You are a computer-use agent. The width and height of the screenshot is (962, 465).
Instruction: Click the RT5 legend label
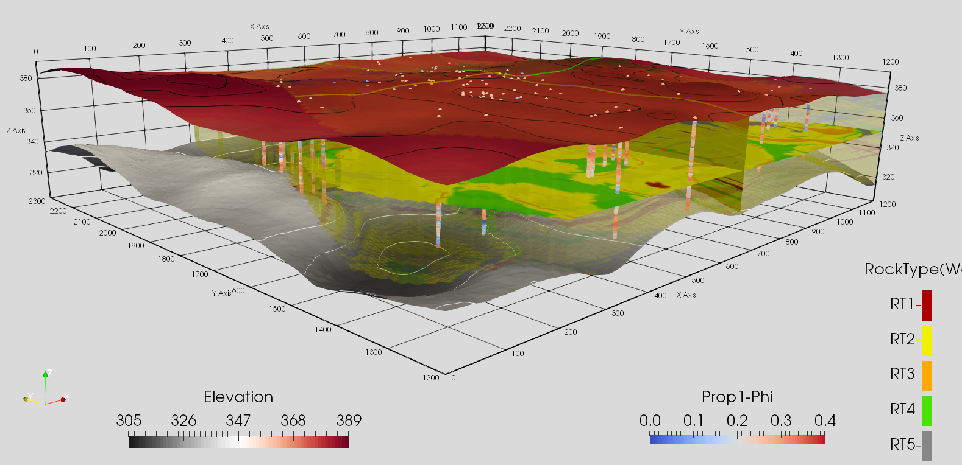click(x=902, y=444)
